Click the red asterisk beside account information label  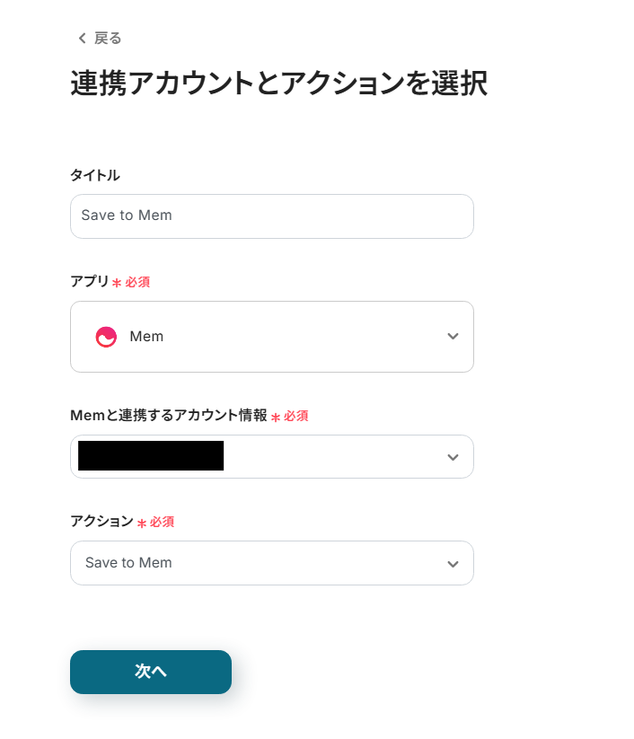[276, 417]
